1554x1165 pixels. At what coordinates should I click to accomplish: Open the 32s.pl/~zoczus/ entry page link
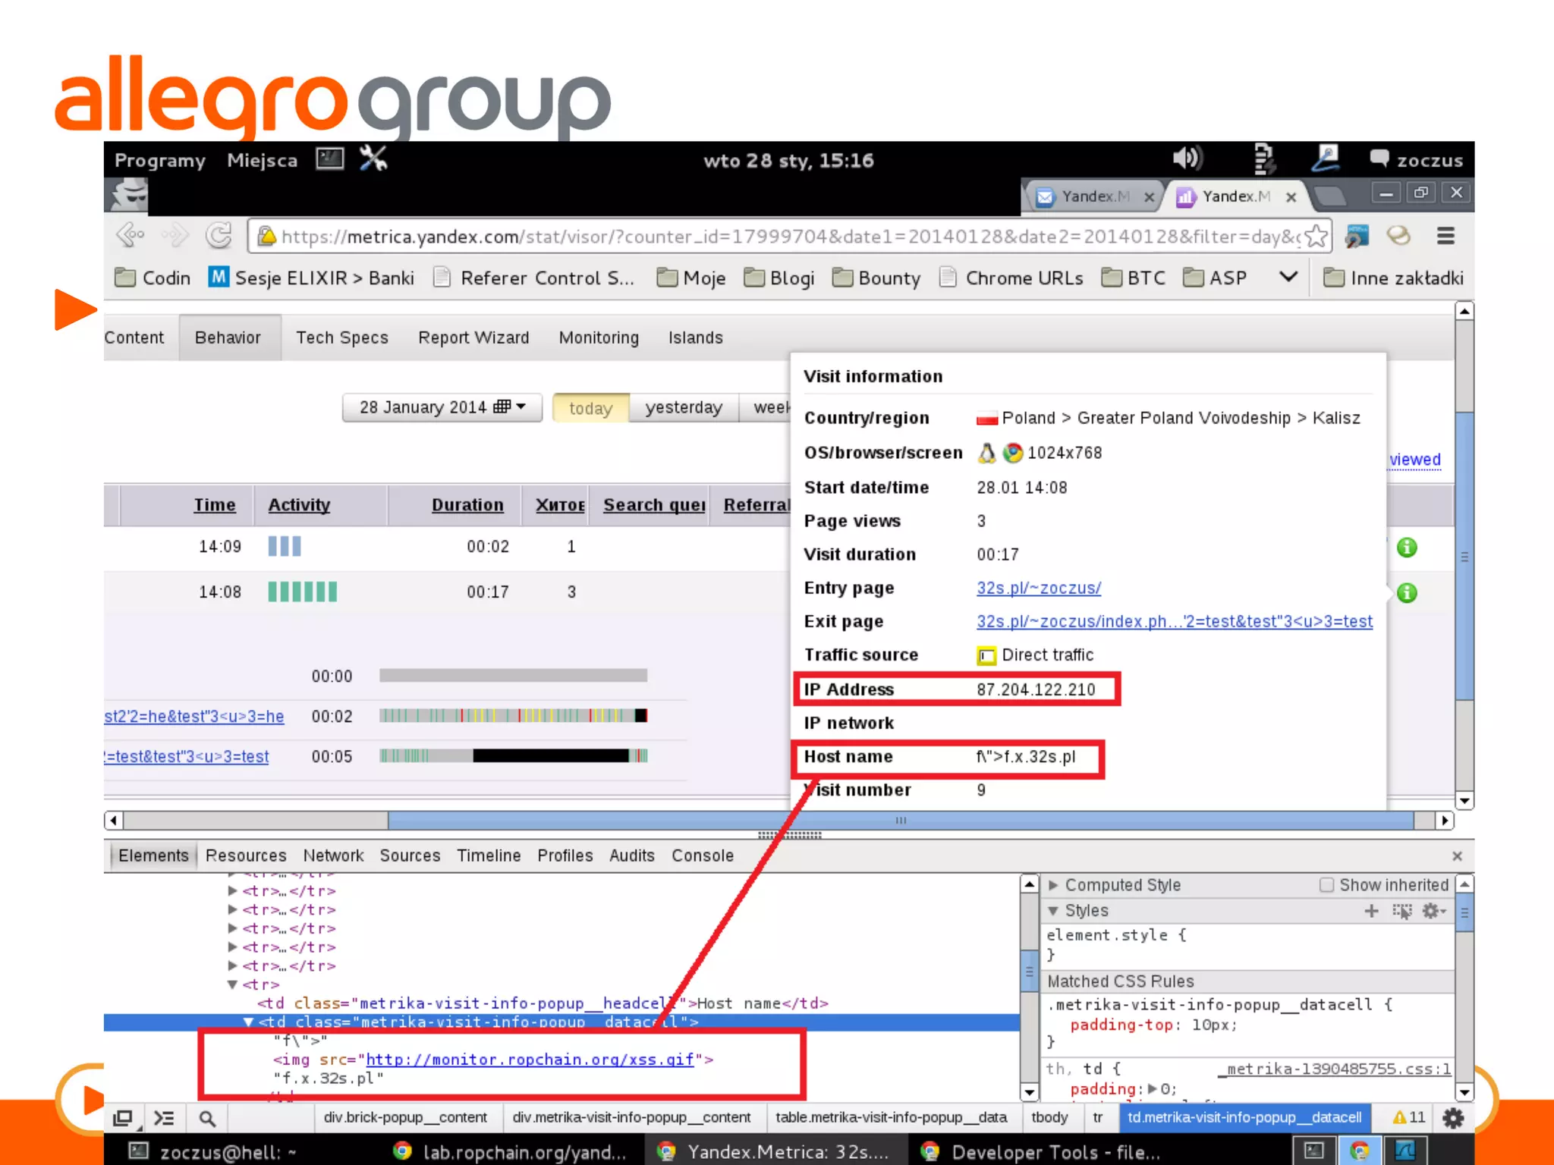pyautogui.click(x=1038, y=588)
